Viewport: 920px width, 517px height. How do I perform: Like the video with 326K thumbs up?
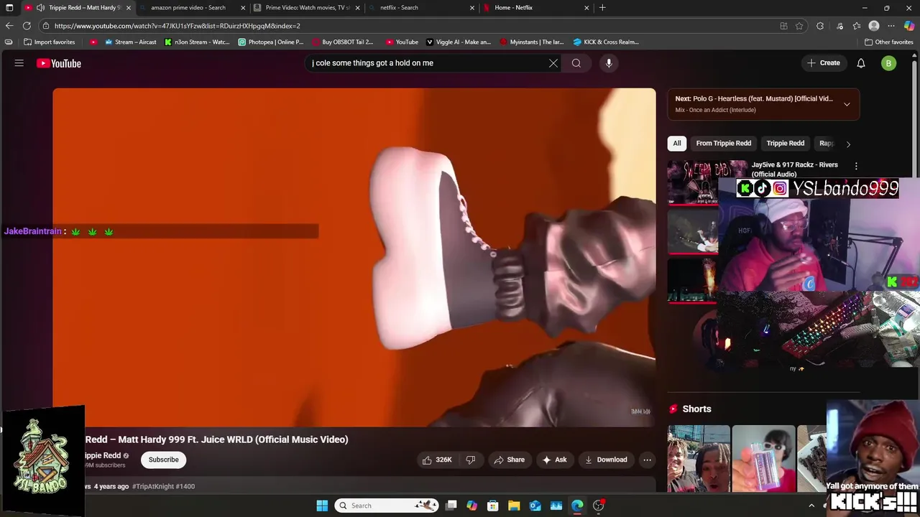click(x=437, y=460)
